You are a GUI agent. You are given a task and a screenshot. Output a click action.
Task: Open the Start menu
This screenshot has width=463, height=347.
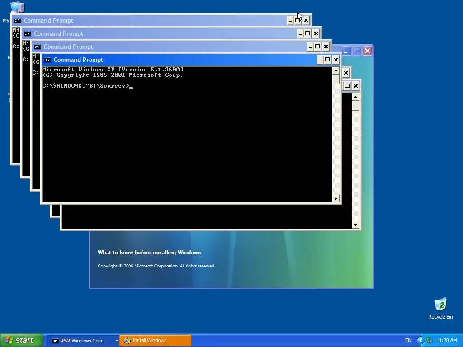coord(21,341)
